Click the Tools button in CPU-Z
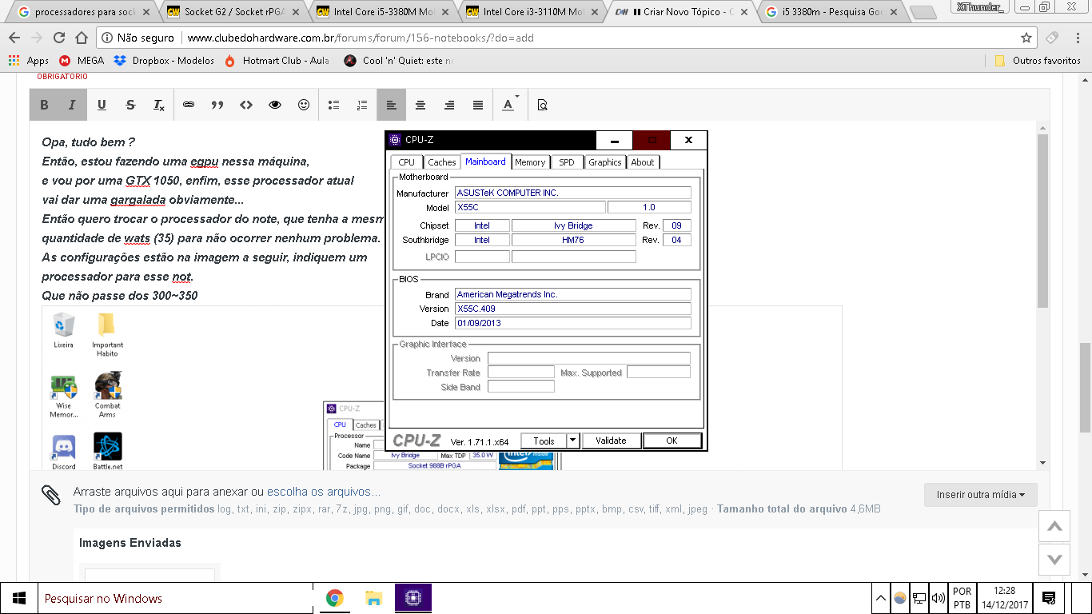 coord(544,441)
